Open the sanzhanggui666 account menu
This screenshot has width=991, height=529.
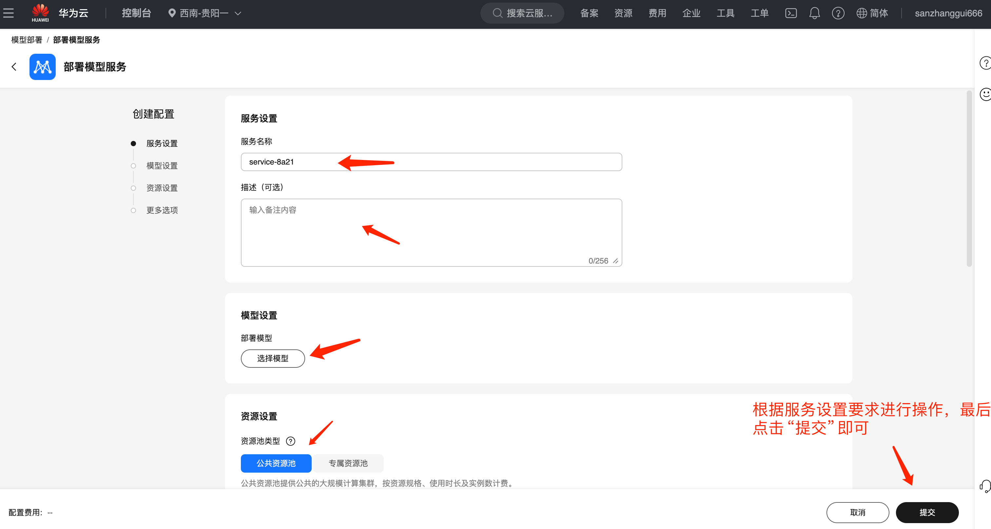pyautogui.click(x=948, y=13)
